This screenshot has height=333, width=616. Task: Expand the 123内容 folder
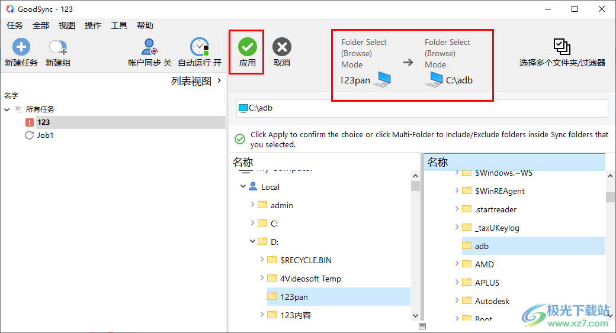tap(262, 314)
